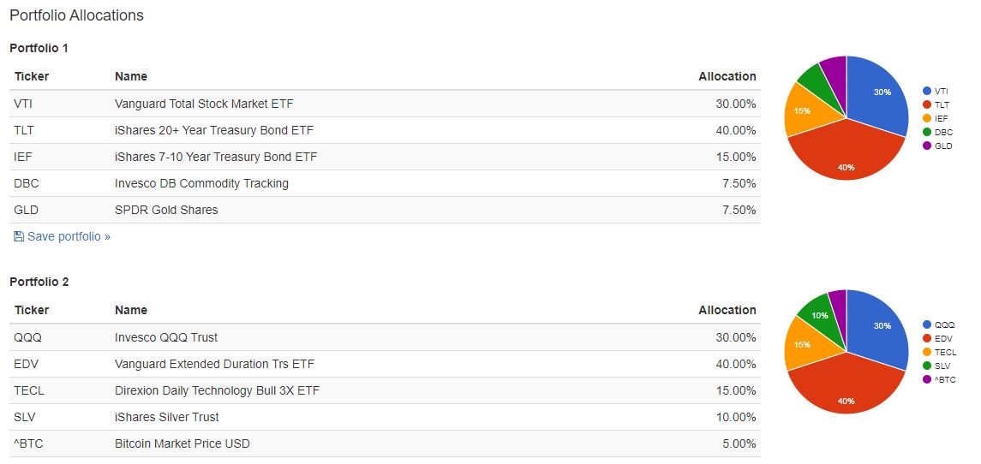Toggle the green DBC legend marker

point(927,132)
